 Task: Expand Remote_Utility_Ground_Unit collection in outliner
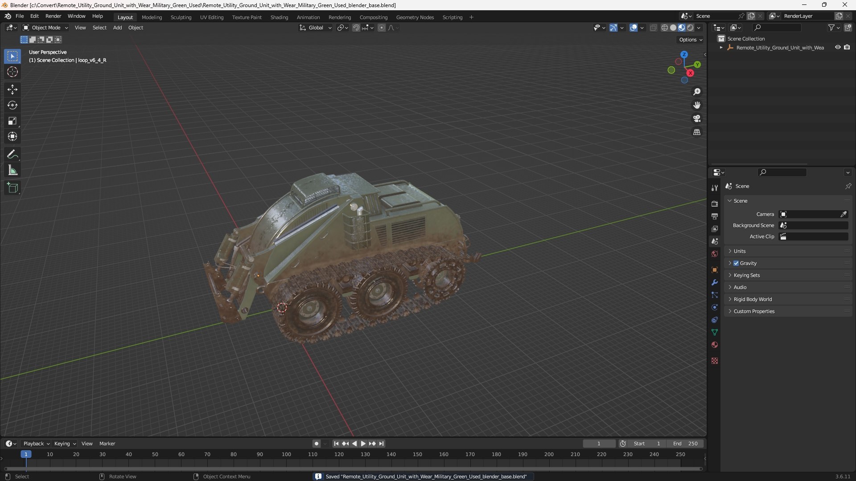coord(721,48)
